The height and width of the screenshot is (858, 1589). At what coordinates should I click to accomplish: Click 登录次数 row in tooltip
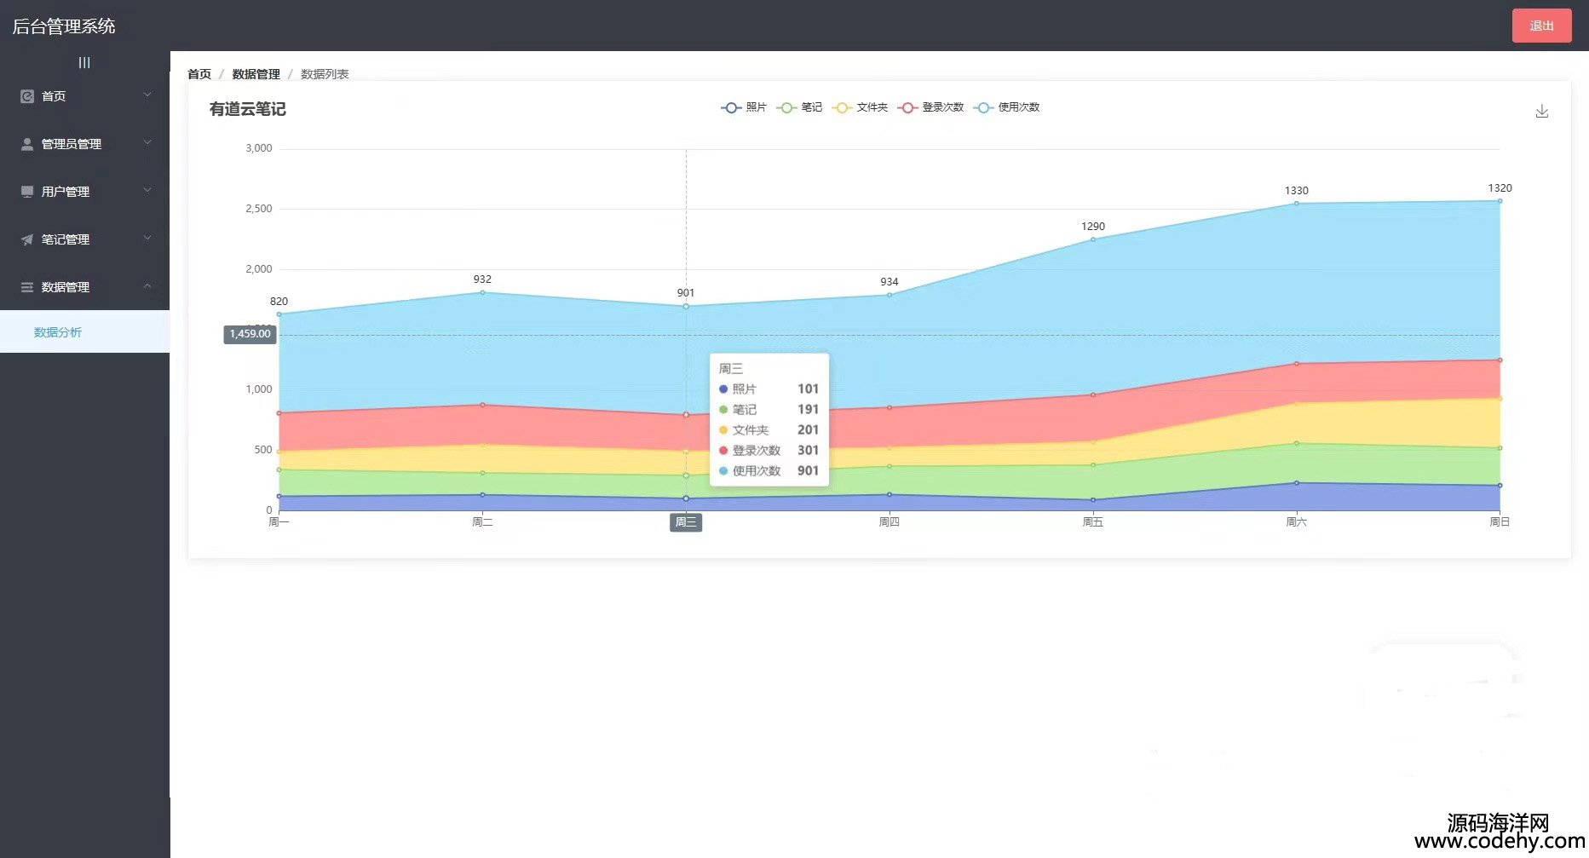(769, 451)
